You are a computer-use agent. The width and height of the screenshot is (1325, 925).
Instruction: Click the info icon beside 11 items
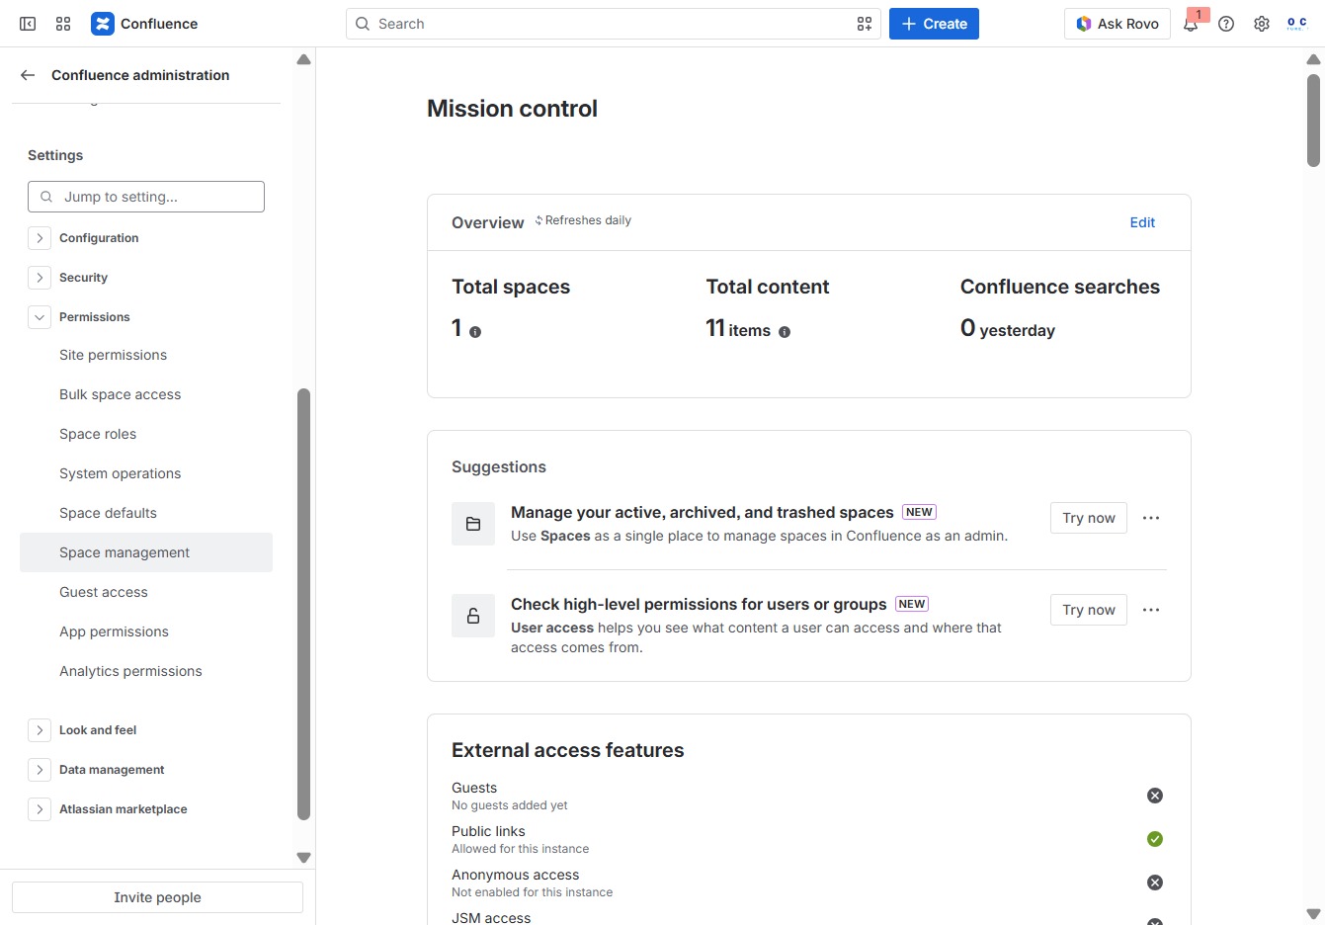point(785,332)
